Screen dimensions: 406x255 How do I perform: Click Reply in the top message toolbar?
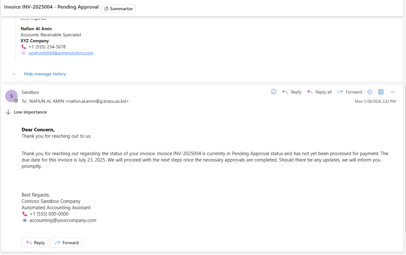(292, 92)
